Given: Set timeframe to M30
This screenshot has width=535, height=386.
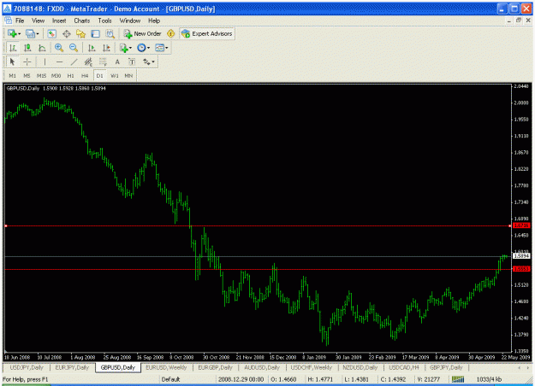Looking at the screenshot, I should pos(56,75).
